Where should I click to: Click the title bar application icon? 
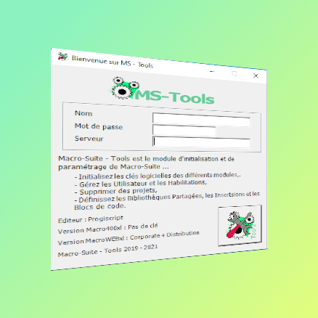[62, 57]
